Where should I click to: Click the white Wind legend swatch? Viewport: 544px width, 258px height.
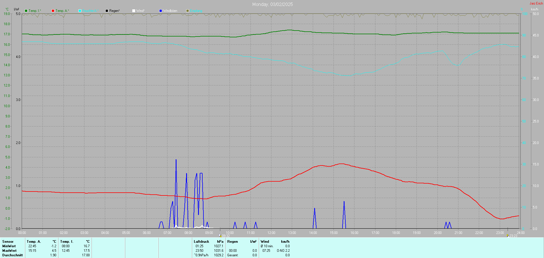coord(134,11)
